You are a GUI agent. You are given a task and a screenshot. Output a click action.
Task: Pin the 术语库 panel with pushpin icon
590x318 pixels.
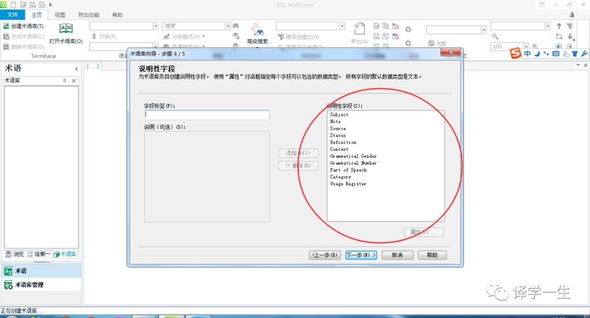tap(64, 80)
